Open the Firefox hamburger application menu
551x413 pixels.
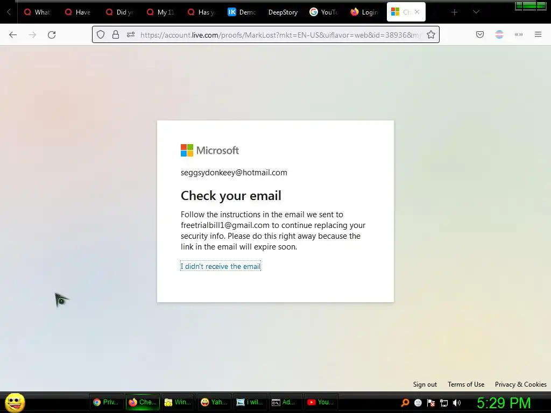click(x=538, y=34)
